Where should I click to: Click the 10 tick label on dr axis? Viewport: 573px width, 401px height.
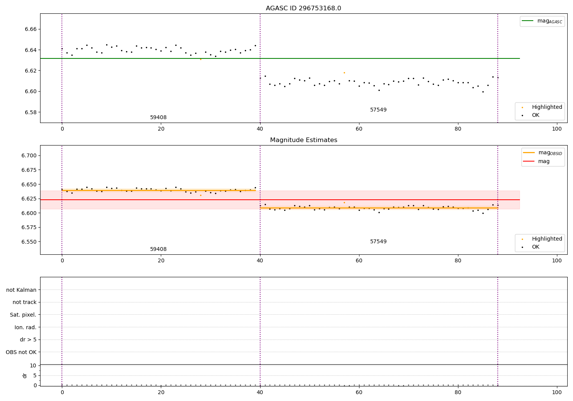[x=33, y=366]
